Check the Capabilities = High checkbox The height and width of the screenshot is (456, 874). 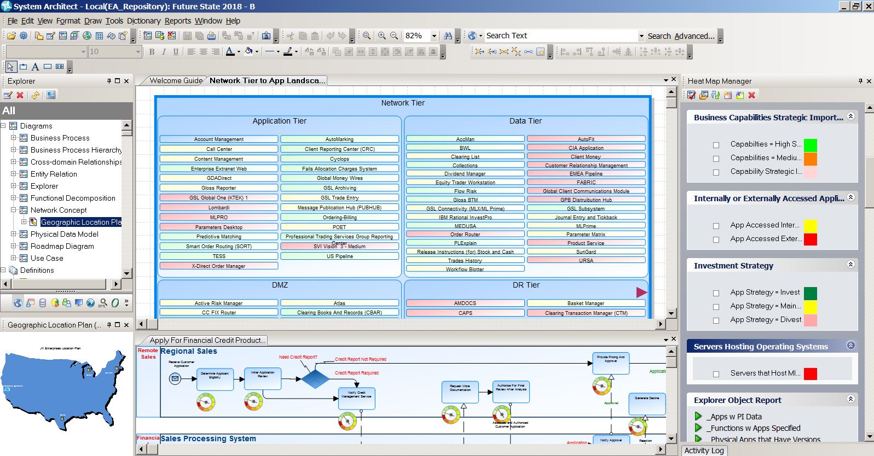pos(716,145)
